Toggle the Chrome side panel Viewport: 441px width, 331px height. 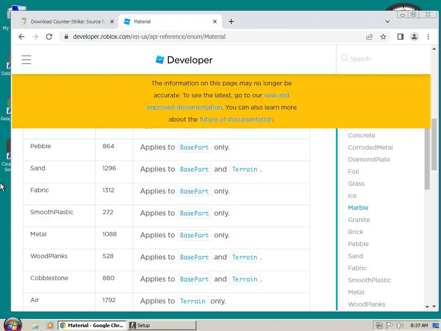(x=400, y=37)
